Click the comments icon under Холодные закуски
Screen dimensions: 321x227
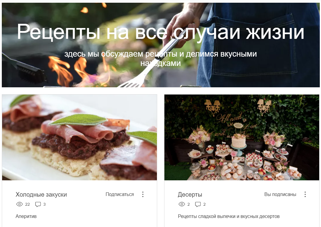pyautogui.click(x=38, y=204)
